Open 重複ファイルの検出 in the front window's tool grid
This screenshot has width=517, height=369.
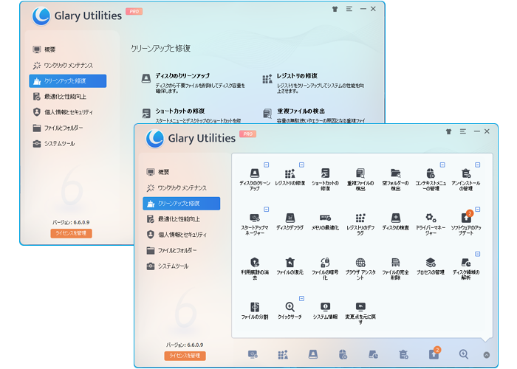(x=360, y=179)
